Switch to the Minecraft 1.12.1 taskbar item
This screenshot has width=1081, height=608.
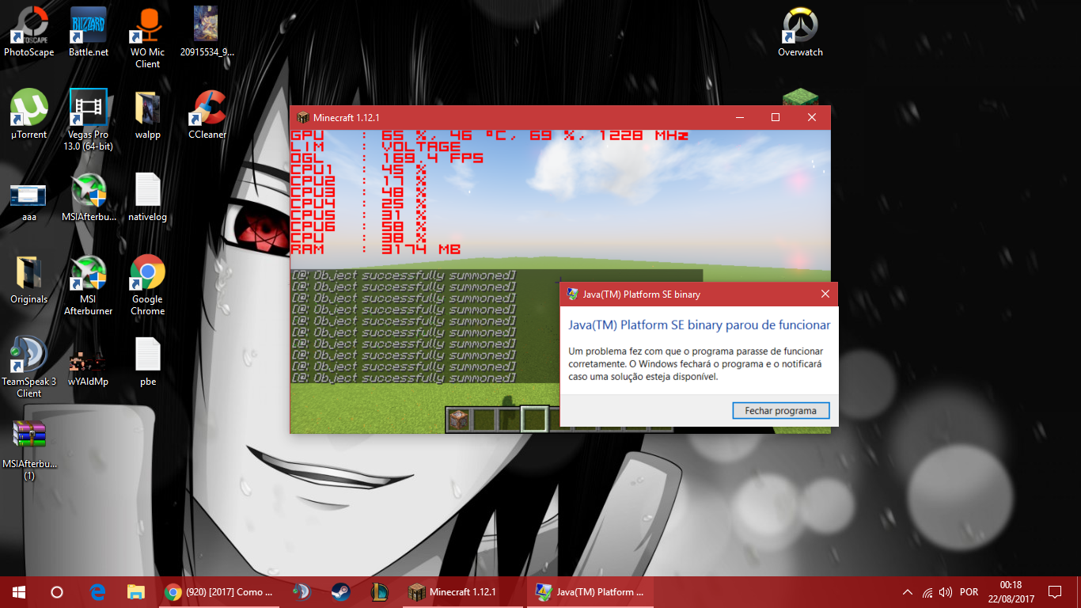coord(461,592)
